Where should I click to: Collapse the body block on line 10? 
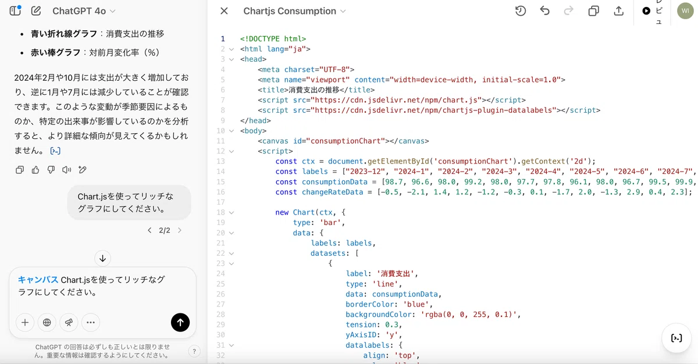pos(232,131)
